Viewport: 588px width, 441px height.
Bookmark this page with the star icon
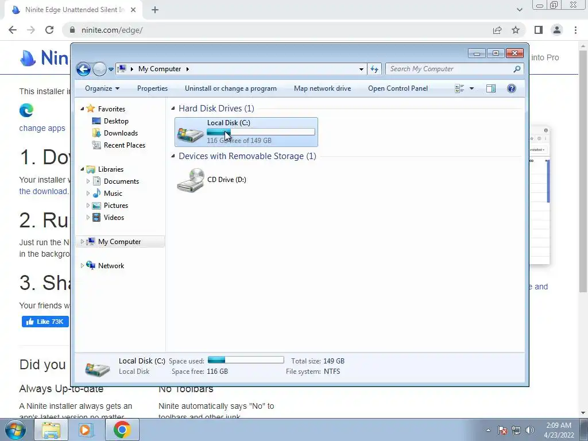516,30
